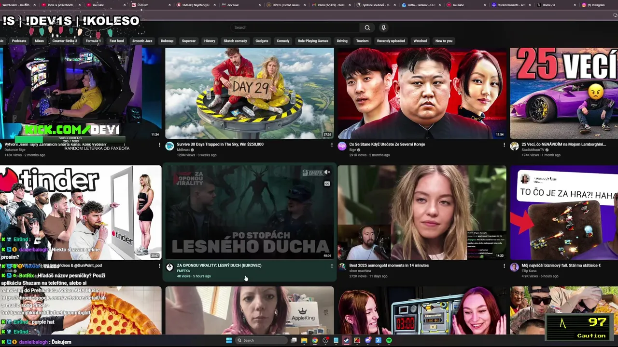Screen dimensions: 618x347
Task: Open more options for Severní Koreje video
Action: pyautogui.click(x=504, y=145)
